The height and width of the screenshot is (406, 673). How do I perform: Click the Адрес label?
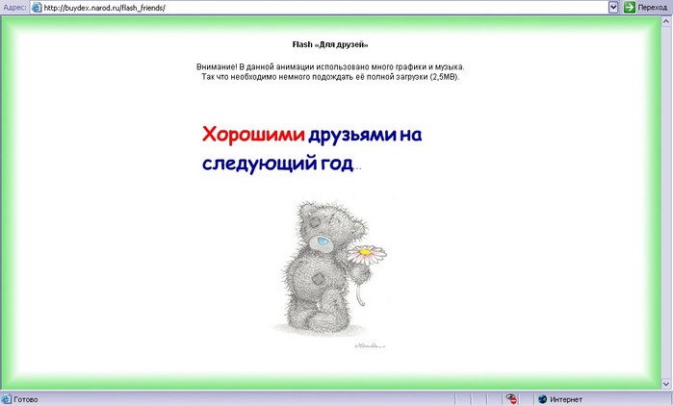14,8
